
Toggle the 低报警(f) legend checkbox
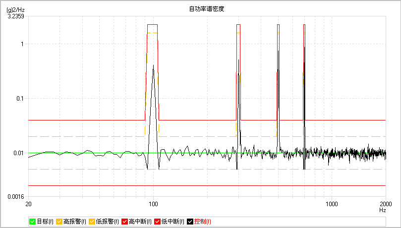coord(92,222)
